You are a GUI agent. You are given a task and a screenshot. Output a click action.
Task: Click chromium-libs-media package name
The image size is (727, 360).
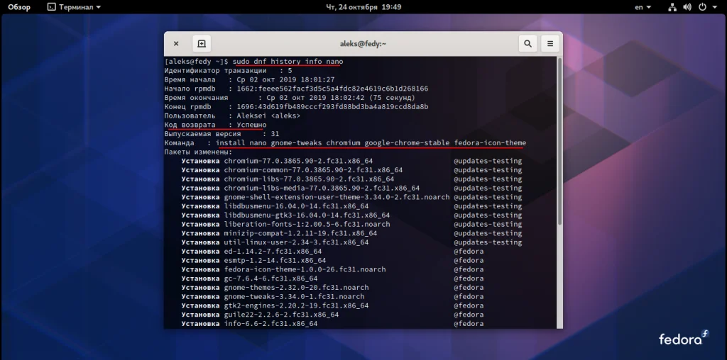322,188
